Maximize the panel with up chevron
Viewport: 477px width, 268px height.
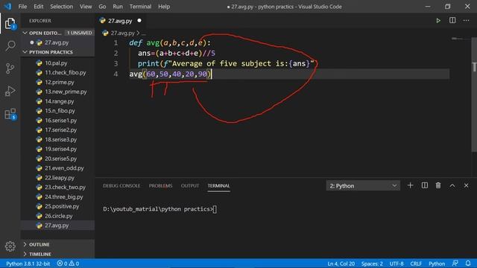pyautogui.click(x=452, y=185)
